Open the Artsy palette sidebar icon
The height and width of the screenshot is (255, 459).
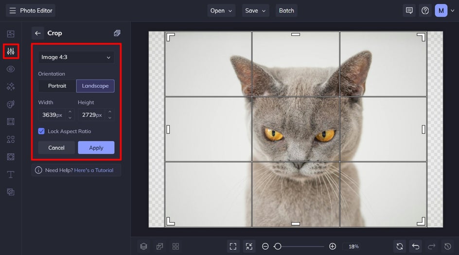11,104
